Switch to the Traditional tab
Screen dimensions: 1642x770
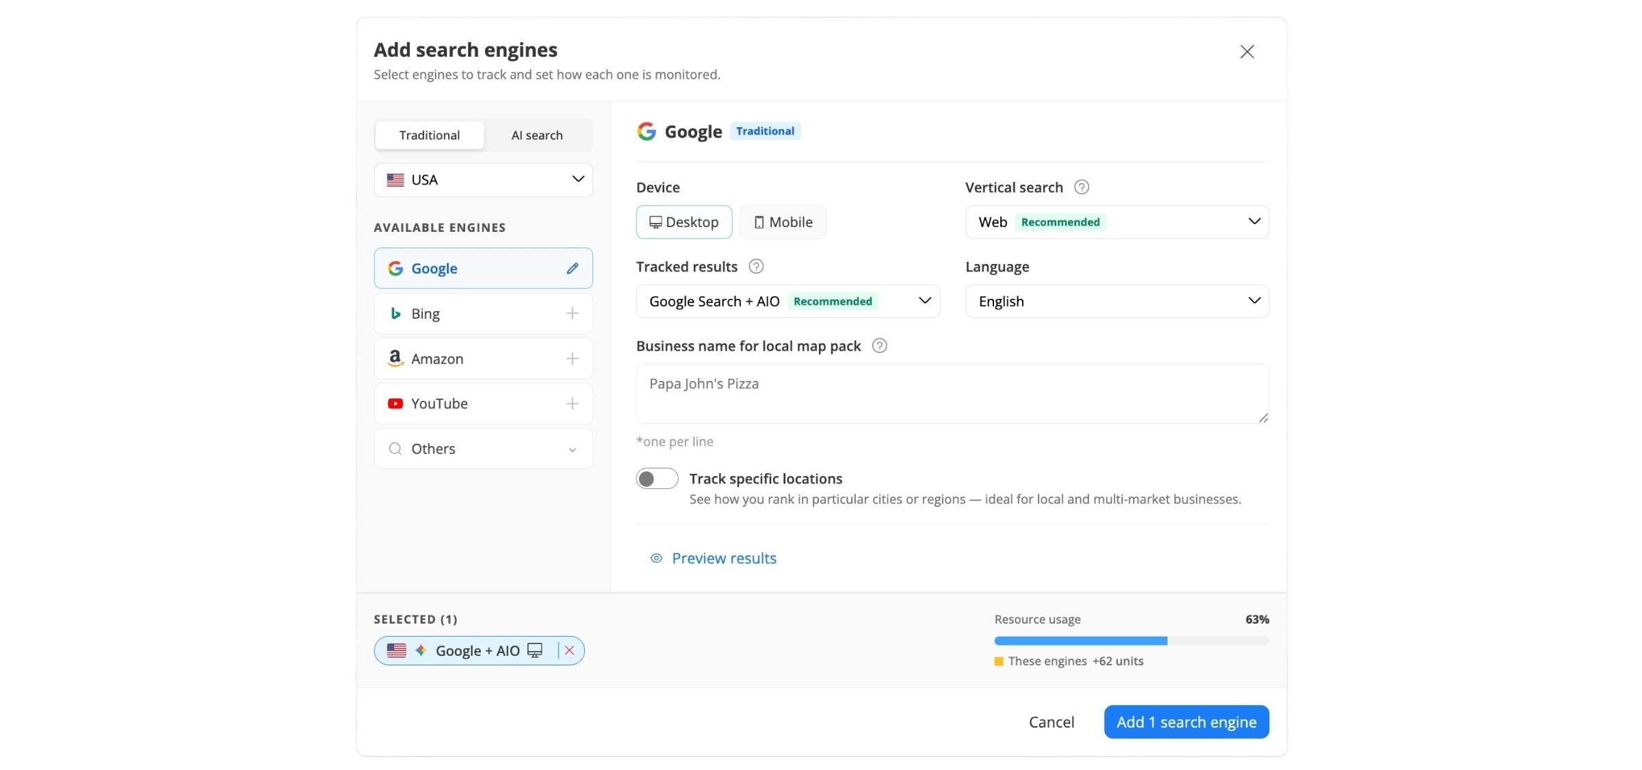click(x=430, y=135)
